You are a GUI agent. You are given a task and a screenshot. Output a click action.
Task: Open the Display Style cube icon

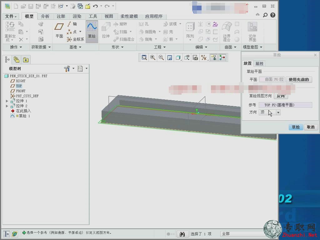tap(178, 57)
